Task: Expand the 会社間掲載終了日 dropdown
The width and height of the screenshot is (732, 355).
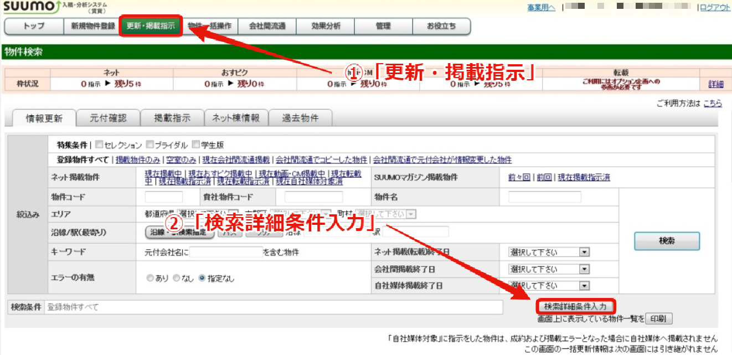Action: coord(549,269)
